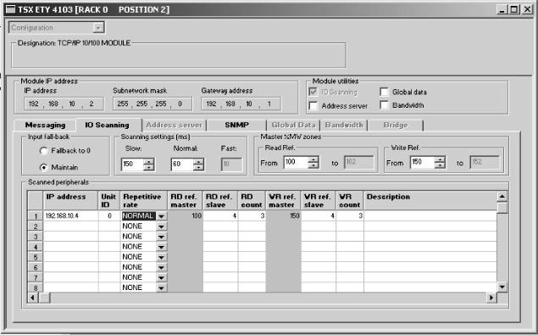
Task: Click the horizontal scrollbar thumb
Action: coord(44,298)
